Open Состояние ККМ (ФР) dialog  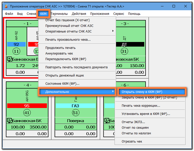pos(77,84)
